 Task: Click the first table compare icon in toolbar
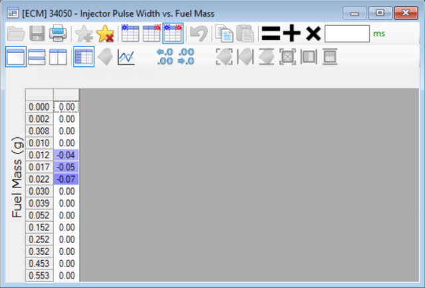coord(129,33)
